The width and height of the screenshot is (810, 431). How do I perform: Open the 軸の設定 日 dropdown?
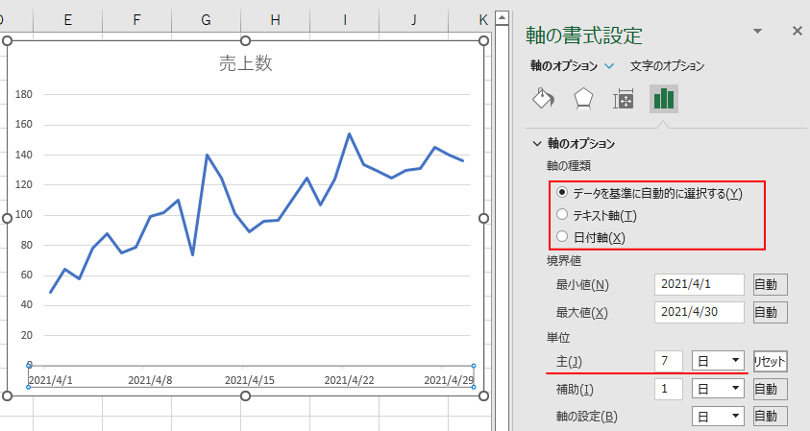coord(718,416)
